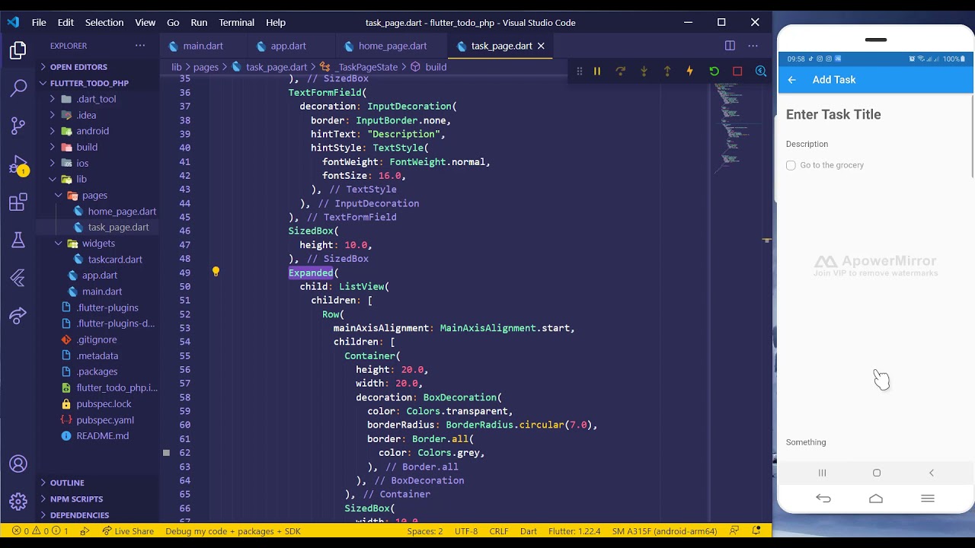The width and height of the screenshot is (975, 548).
Task: Tap the back arrow in Add Task screen
Action: pyautogui.click(x=792, y=80)
